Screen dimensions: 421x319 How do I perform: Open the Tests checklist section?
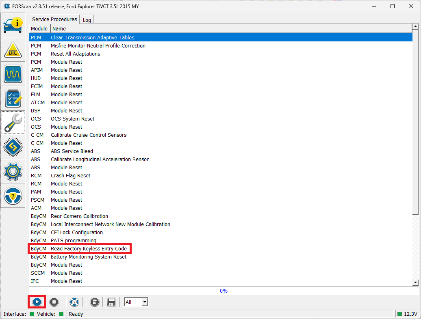click(13, 98)
